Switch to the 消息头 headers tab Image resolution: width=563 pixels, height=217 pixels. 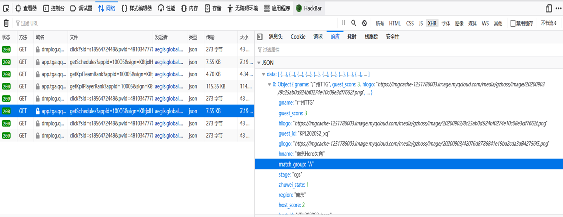[276, 36]
